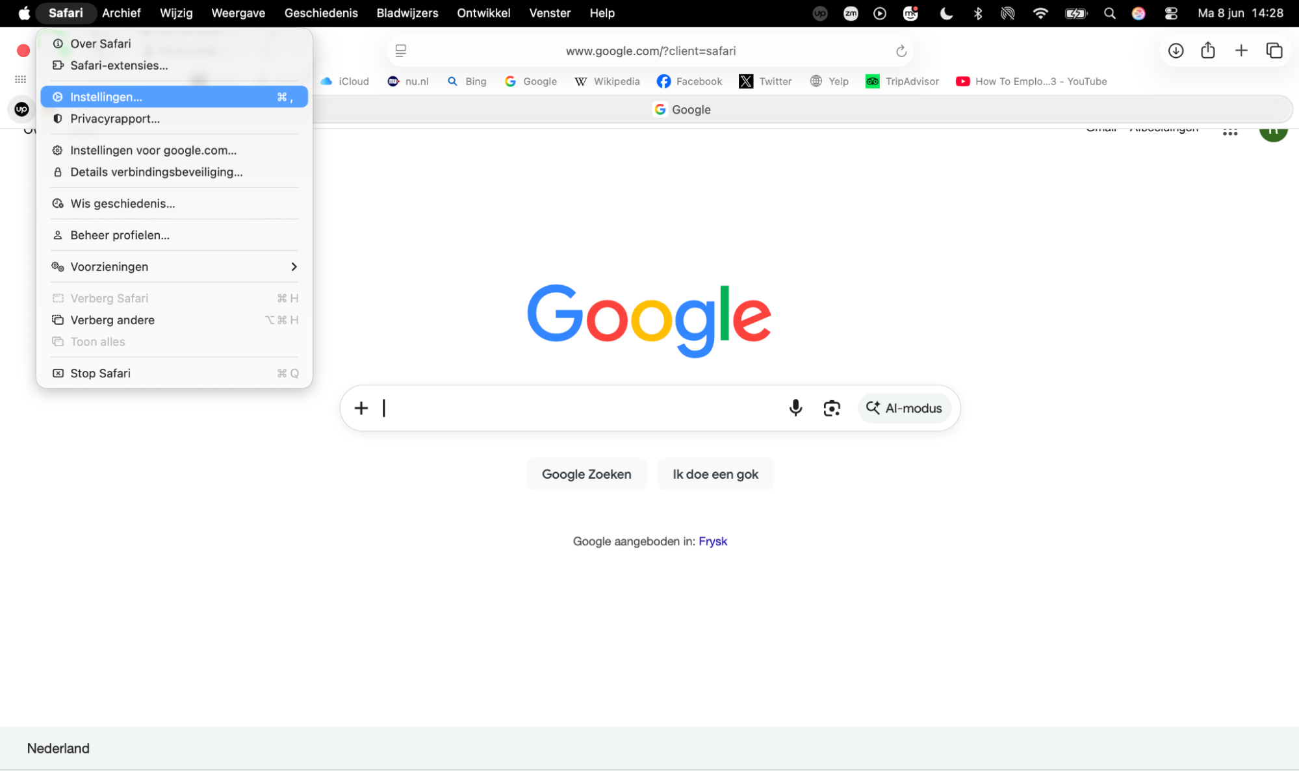
Task: Open the Archief menu
Action: pyautogui.click(x=122, y=13)
